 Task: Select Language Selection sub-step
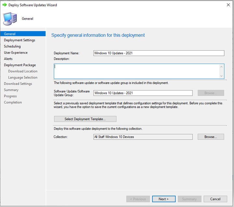pos(23,78)
